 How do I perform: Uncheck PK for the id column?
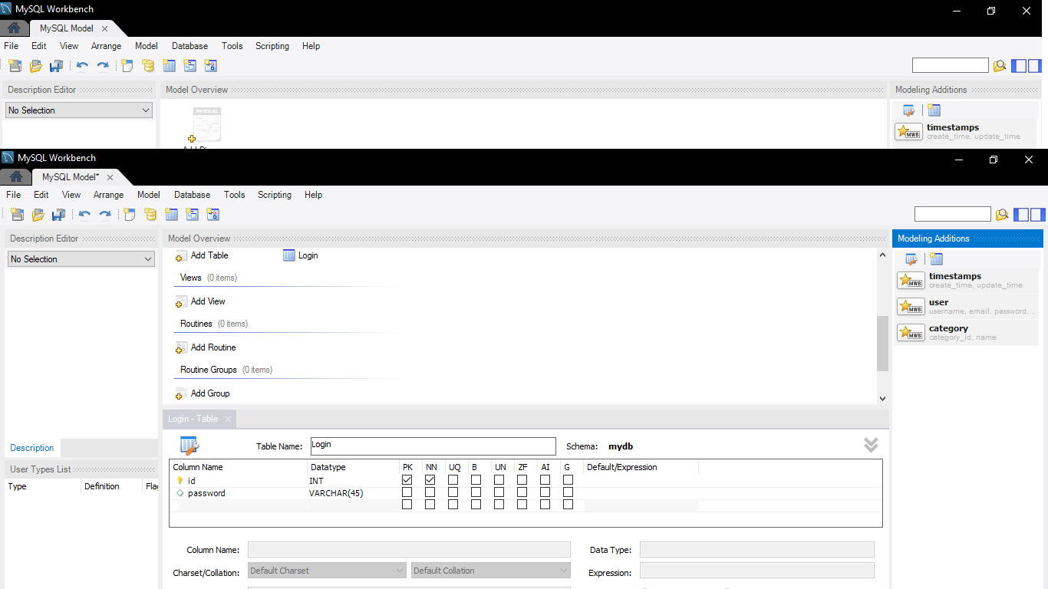pyautogui.click(x=407, y=480)
